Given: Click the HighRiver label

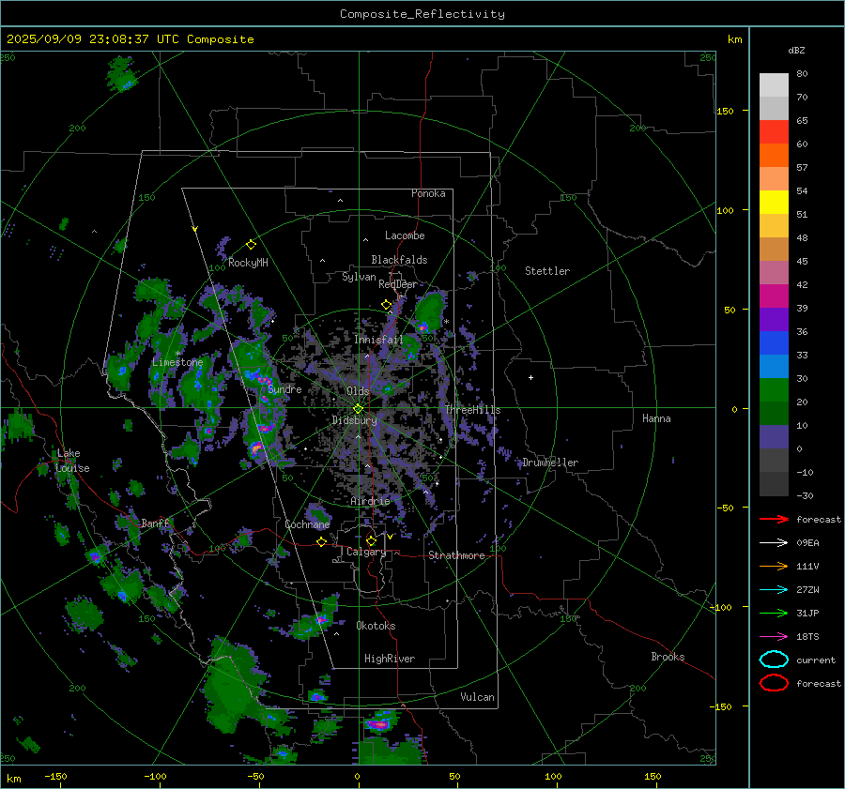Looking at the screenshot, I should (x=389, y=659).
